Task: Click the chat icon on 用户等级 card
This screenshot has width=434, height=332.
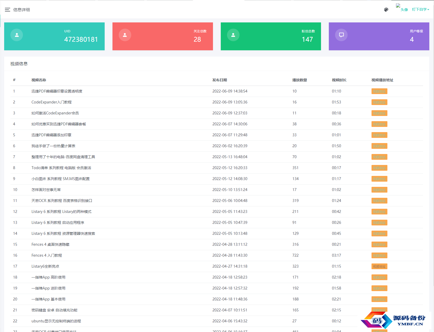Action: pyautogui.click(x=341, y=35)
